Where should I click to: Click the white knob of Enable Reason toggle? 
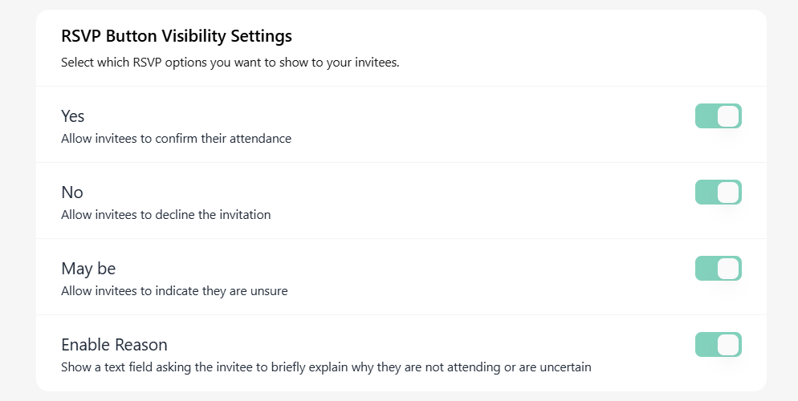point(727,345)
